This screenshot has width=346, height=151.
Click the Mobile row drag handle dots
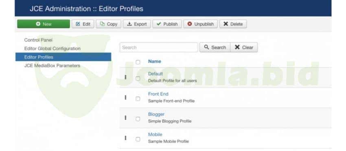125,138
